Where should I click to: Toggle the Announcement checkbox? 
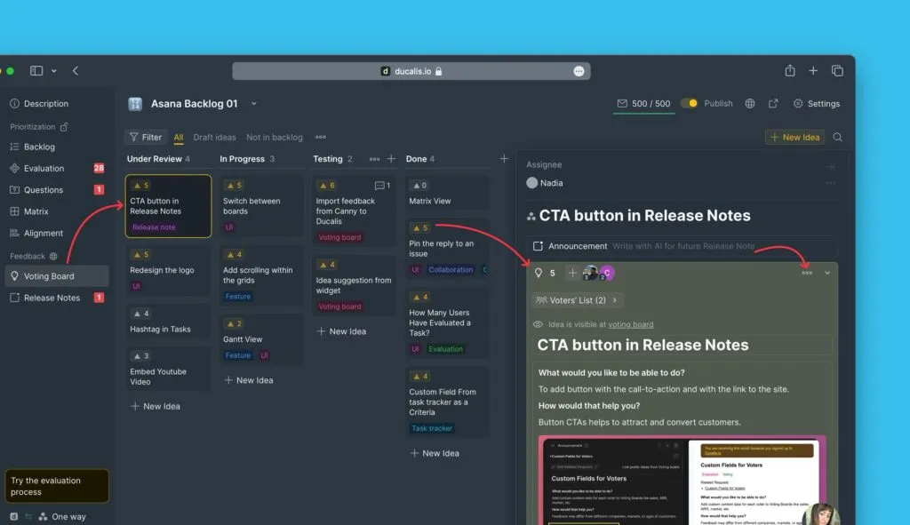(537, 246)
